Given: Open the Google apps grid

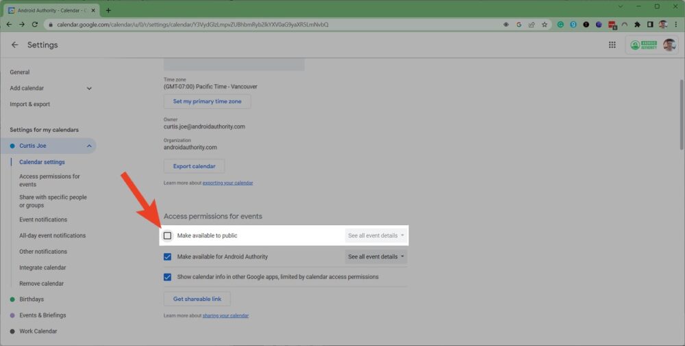Looking at the screenshot, I should pyautogui.click(x=612, y=45).
